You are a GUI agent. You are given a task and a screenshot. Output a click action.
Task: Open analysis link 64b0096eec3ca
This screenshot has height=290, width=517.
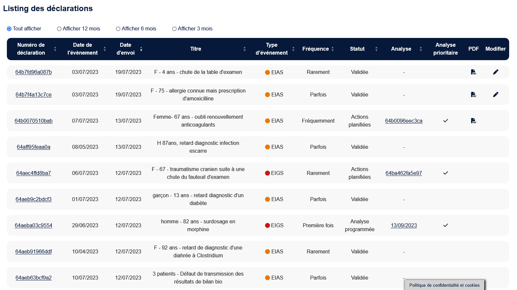pyautogui.click(x=403, y=121)
